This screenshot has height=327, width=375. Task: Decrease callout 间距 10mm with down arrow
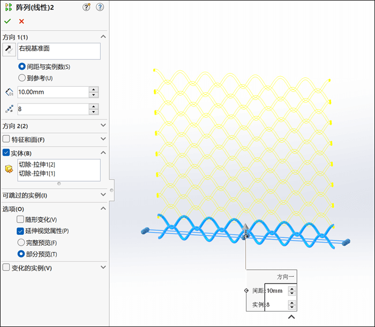click(x=292, y=293)
